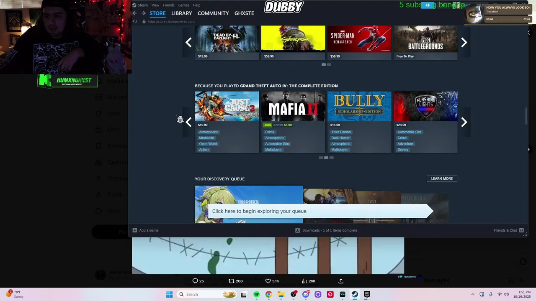Open Windows Start menu
536x301 pixels.
click(169, 294)
